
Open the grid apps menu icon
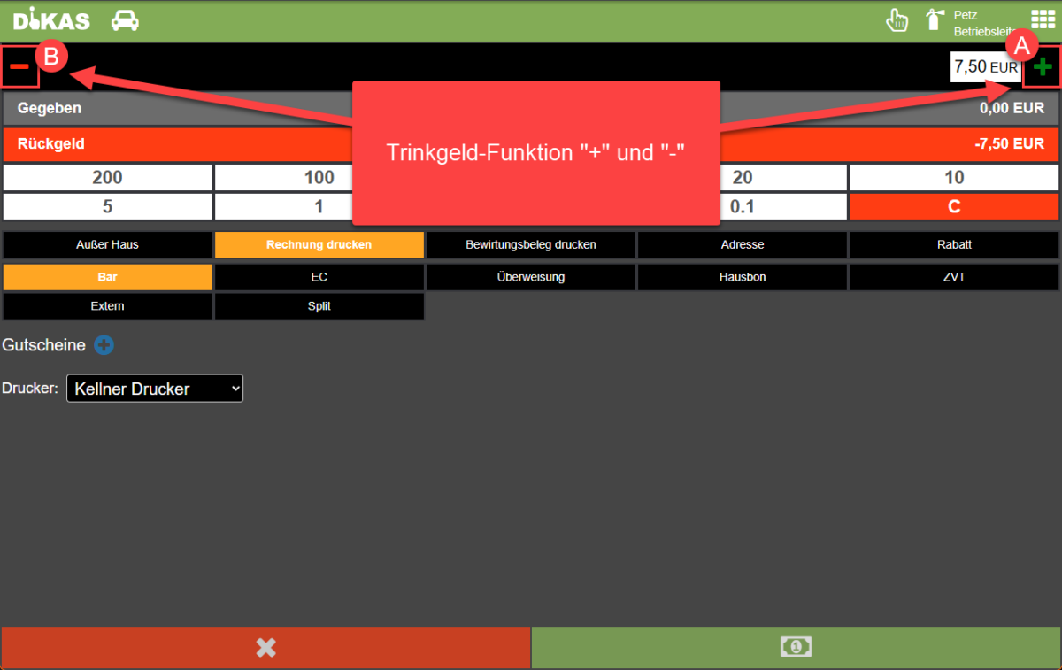1043,20
